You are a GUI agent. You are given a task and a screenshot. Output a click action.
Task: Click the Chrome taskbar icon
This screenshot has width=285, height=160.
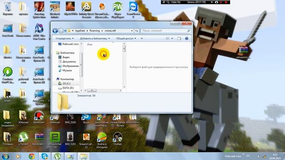pos(32,156)
